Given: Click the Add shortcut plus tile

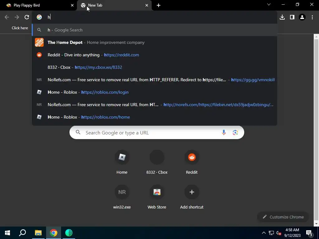Looking at the screenshot, I should 192,197.
